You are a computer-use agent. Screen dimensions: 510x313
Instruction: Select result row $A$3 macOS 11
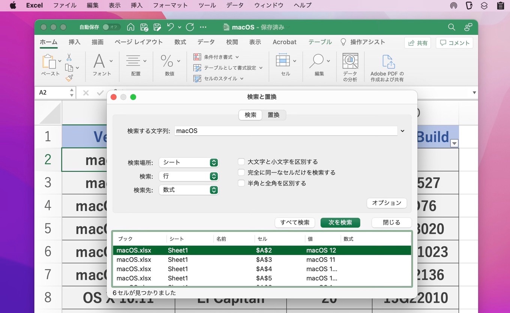pyautogui.click(x=262, y=259)
